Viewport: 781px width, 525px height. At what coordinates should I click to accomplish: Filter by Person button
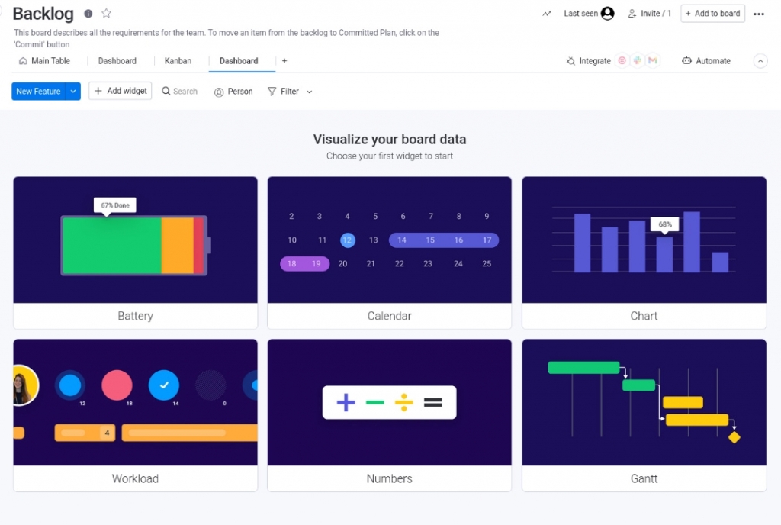tap(233, 92)
